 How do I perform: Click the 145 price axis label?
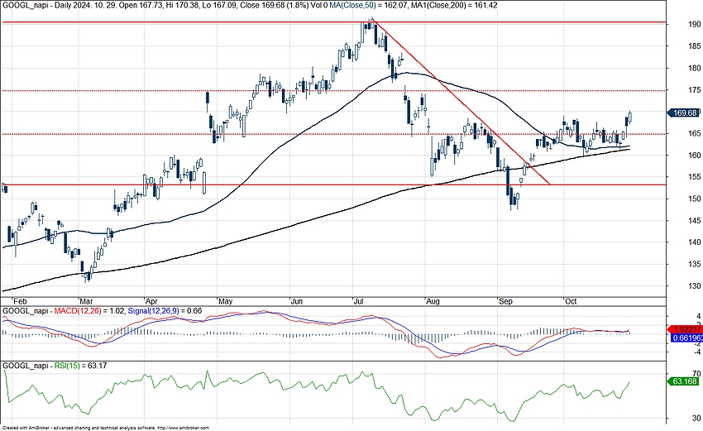(x=696, y=220)
